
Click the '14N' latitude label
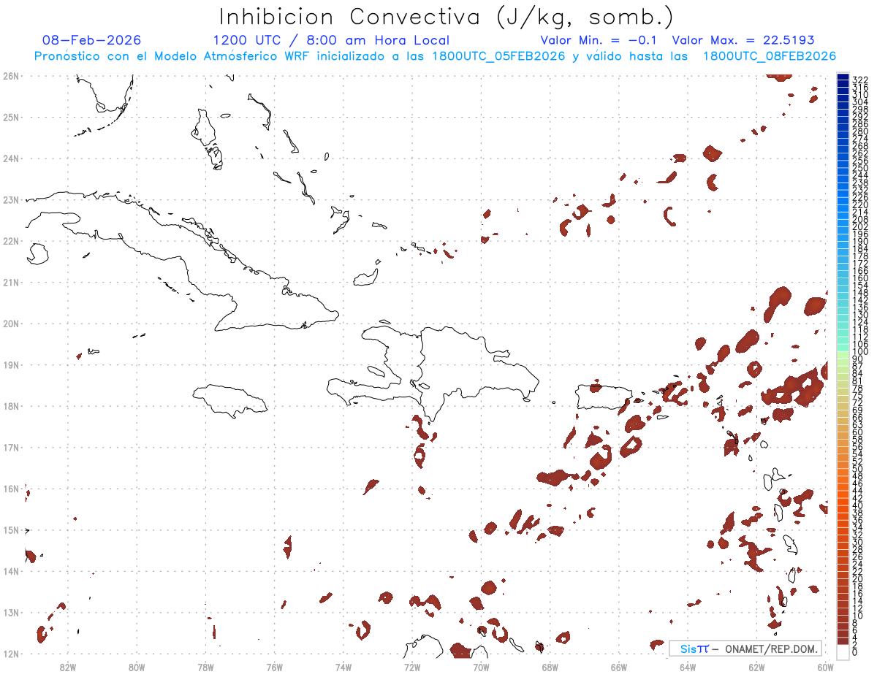[11, 570]
